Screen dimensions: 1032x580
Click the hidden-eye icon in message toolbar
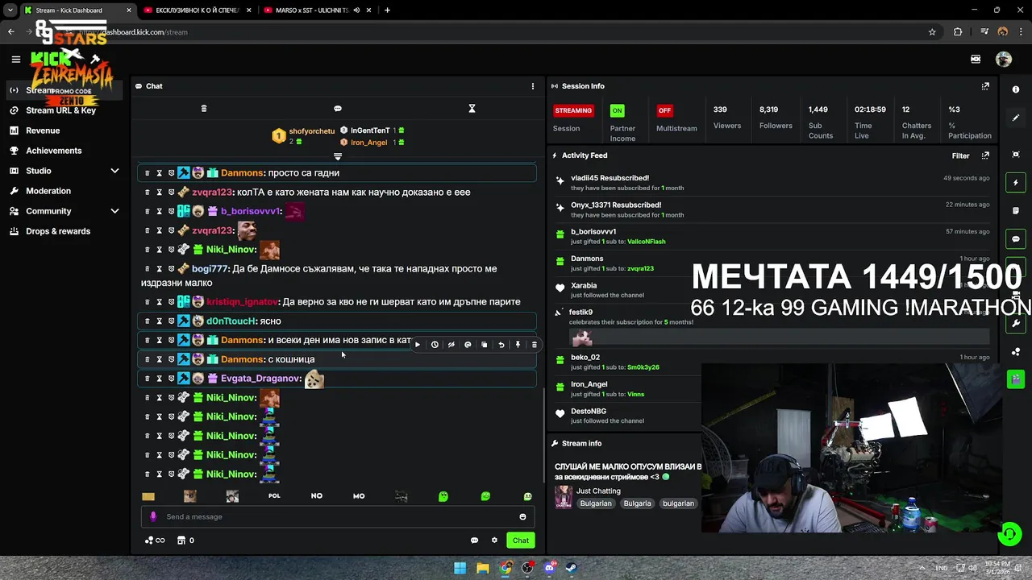(x=451, y=345)
